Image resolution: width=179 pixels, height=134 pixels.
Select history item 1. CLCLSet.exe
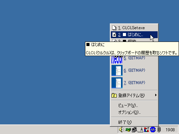(134, 28)
